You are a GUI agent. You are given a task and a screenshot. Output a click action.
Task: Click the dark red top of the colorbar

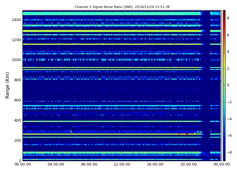(224, 13)
